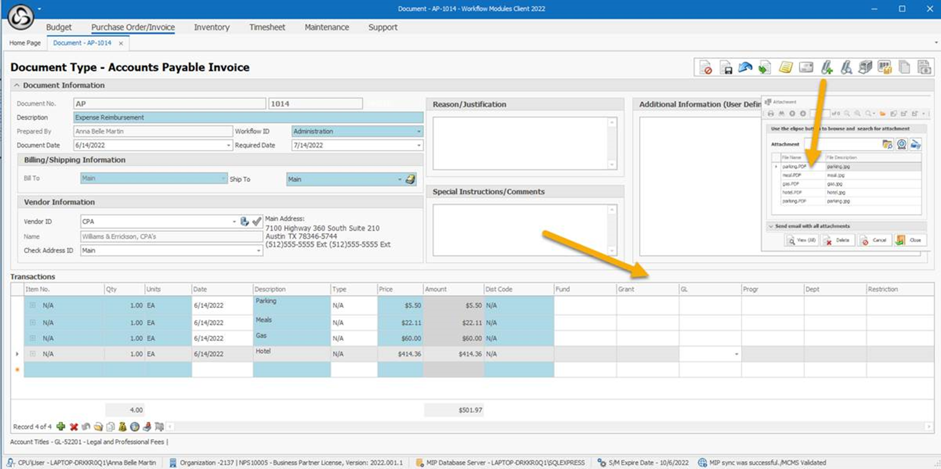Toggle the expand box on Parking row

coord(33,305)
